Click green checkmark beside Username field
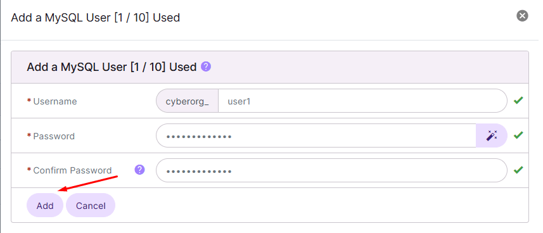Image resolution: width=543 pixels, height=233 pixels. click(x=518, y=101)
